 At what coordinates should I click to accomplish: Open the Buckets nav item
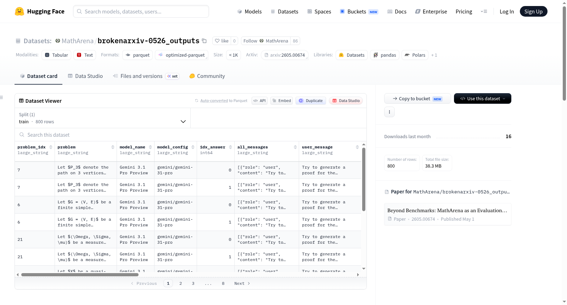click(x=359, y=11)
